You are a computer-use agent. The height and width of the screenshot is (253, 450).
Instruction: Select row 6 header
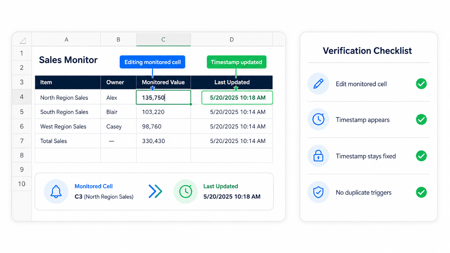click(22, 126)
